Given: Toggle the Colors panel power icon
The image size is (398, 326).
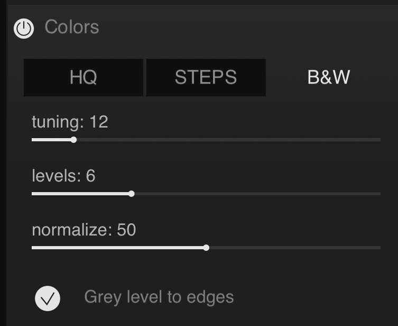Looking at the screenshot, I should tap(24, 28).
